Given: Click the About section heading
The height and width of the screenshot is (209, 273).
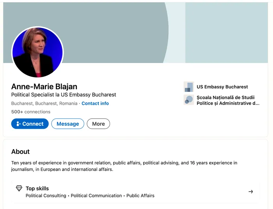Looking at the screenshot, I should point(20,151).
